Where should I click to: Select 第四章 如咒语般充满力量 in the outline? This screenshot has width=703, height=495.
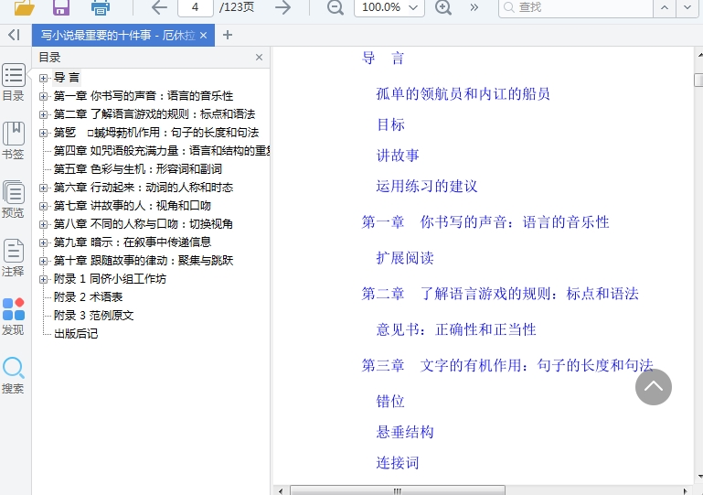162,151
